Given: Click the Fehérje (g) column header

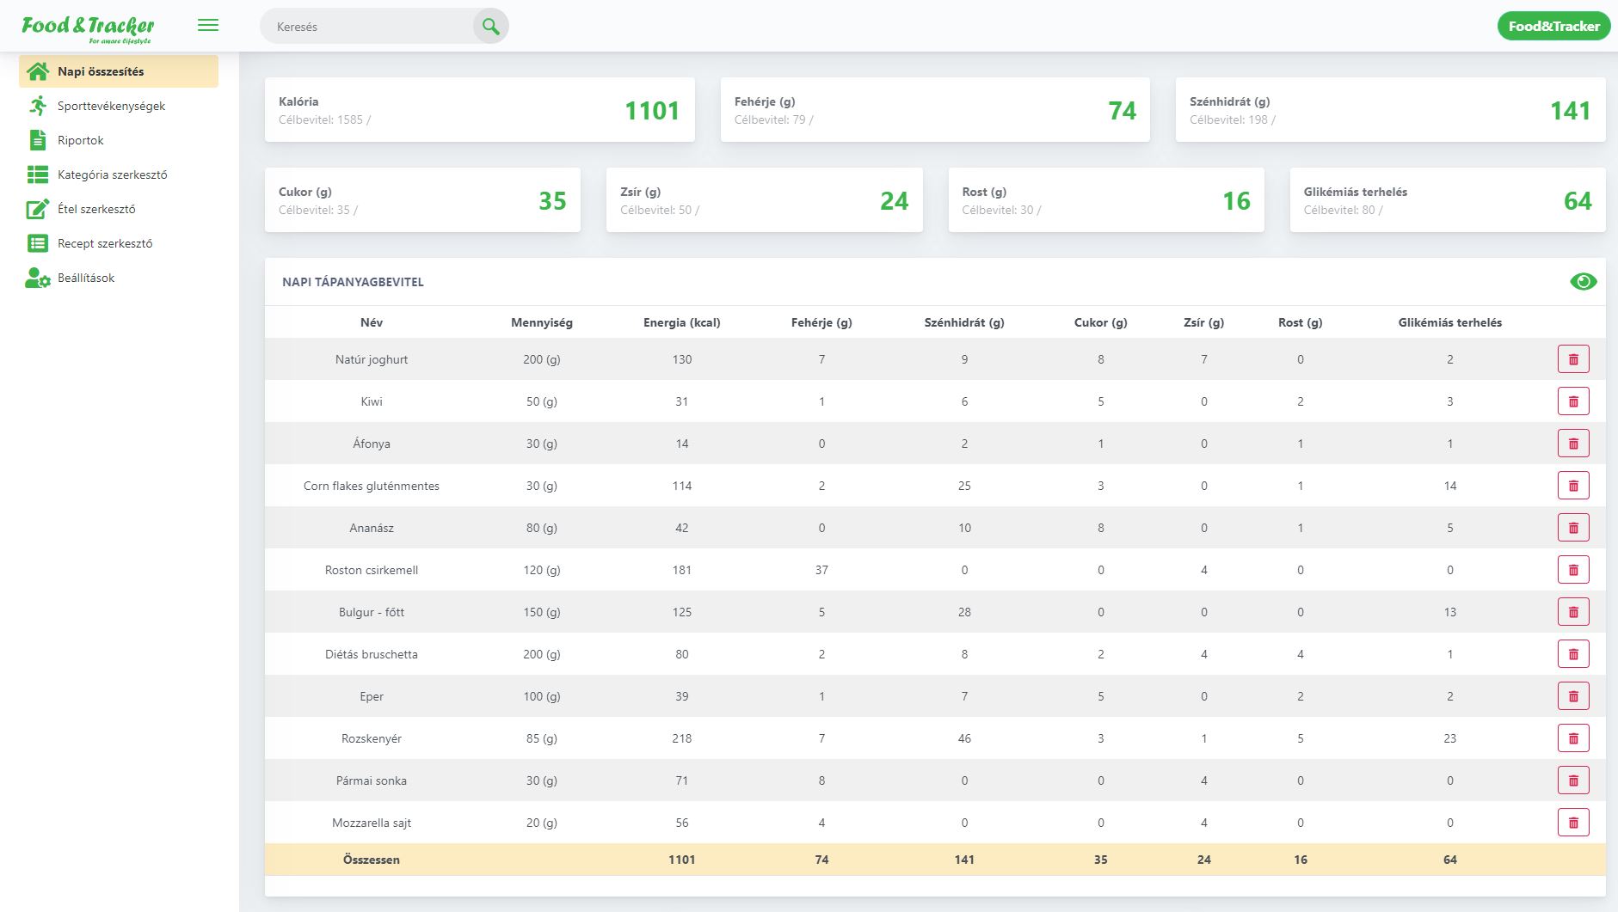Looking at the screenshot, I should tap(821, 322).
